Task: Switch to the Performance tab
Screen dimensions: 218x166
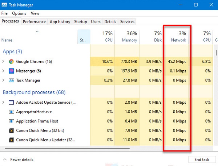Action: (x=35, y=22)
